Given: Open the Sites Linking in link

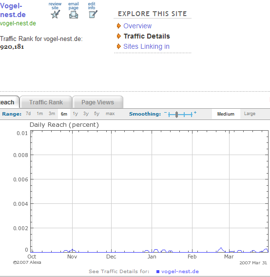Looking at the screenshot, I should pyautogui.click(x=146, y=46).
